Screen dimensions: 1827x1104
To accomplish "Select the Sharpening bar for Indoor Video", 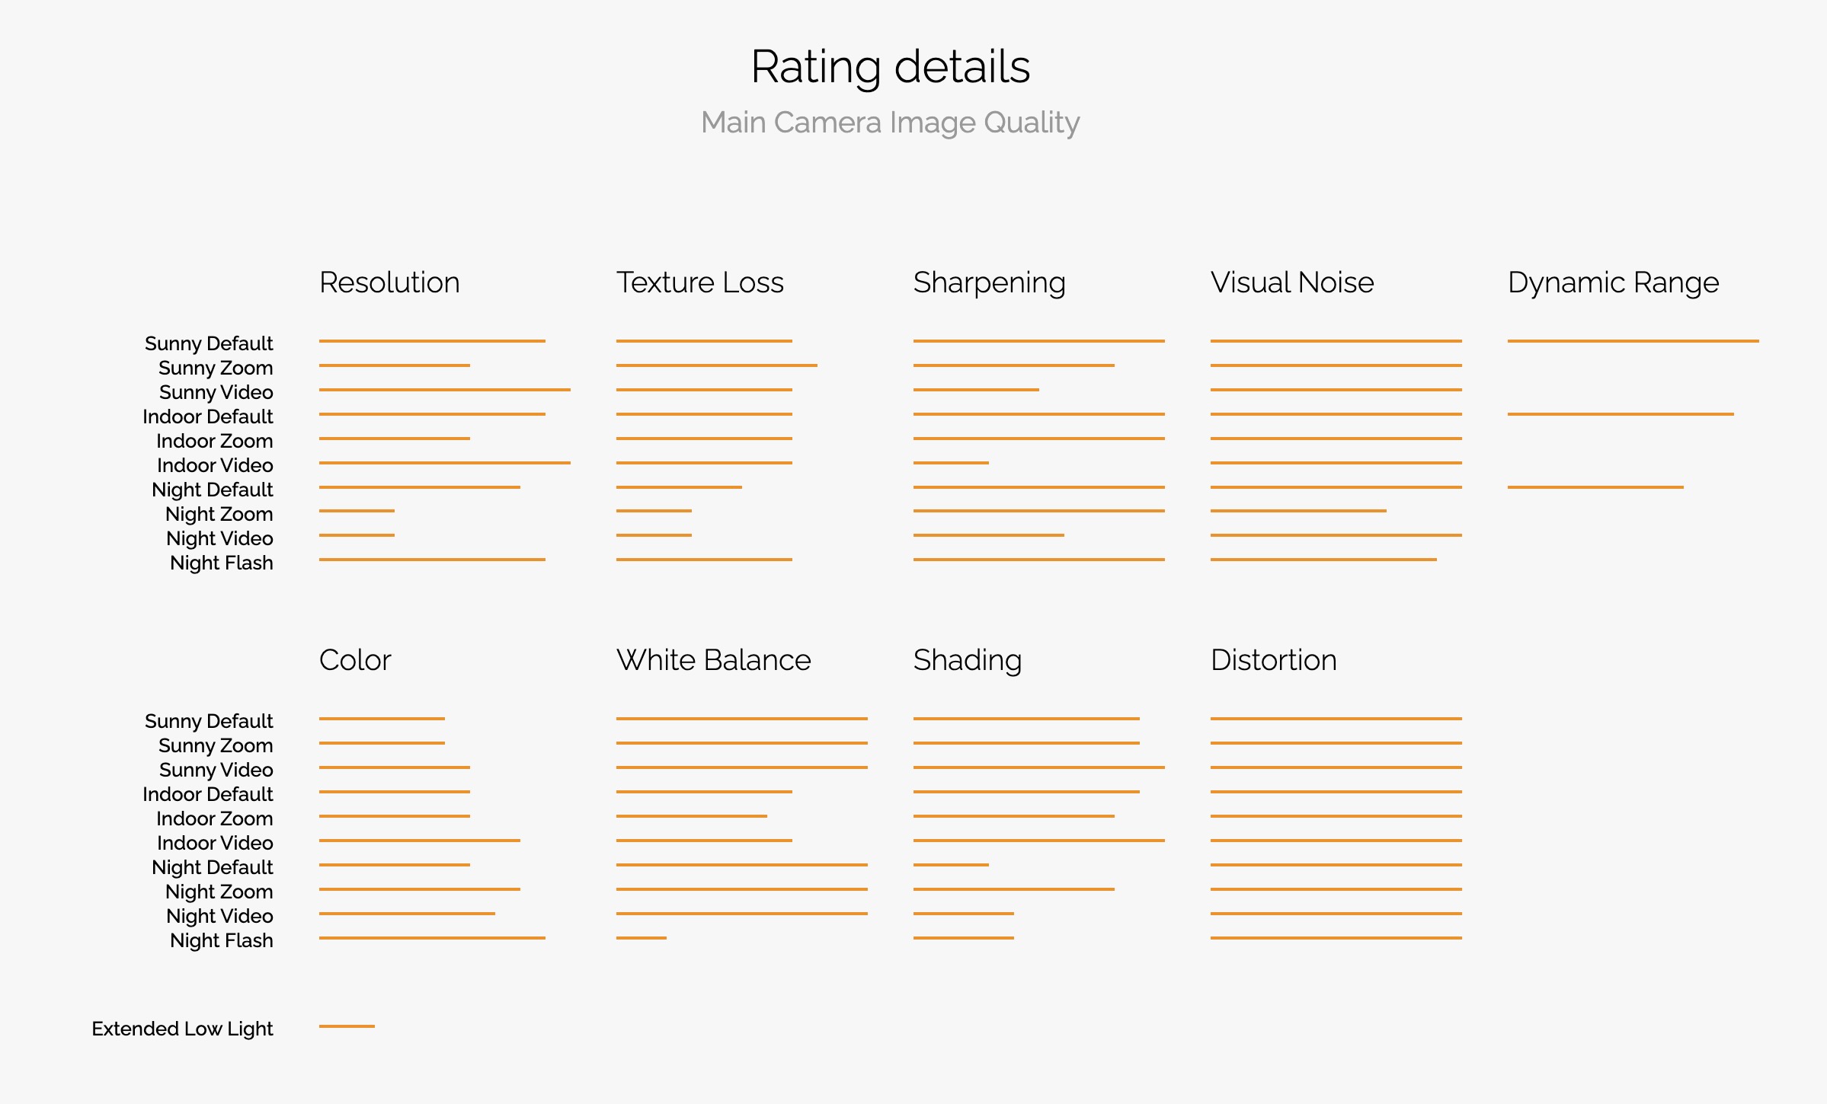I will 951,463.
